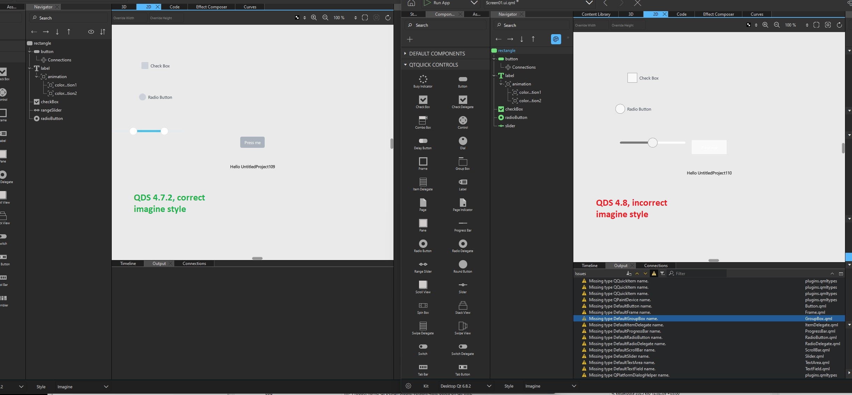Open Run App options dropdown

coord(474,3)
